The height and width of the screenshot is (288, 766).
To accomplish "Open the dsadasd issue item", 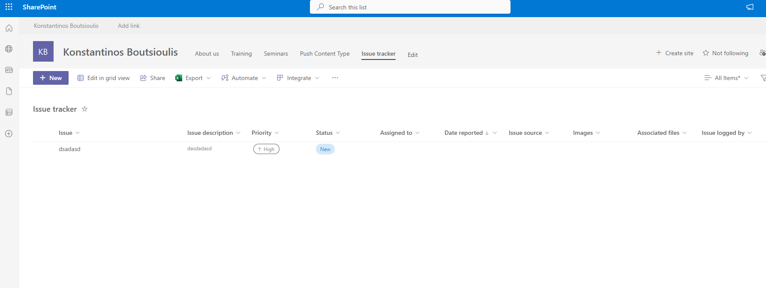I will tap(69, 149).
